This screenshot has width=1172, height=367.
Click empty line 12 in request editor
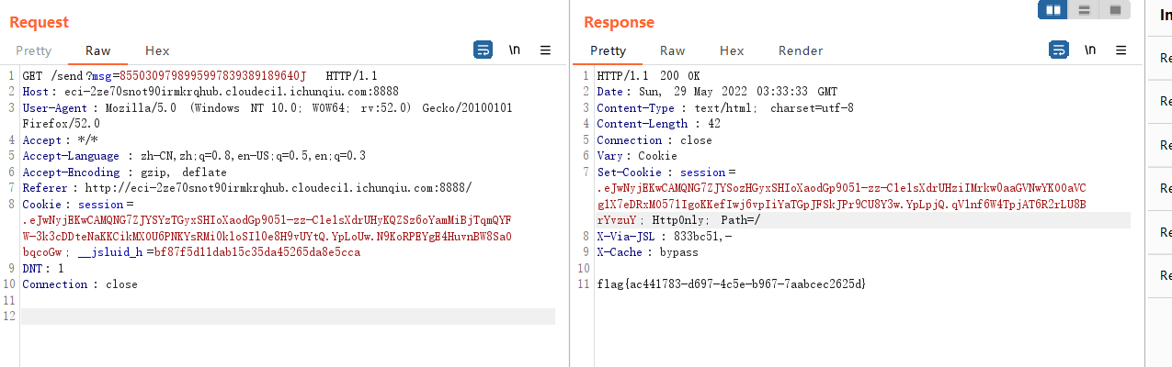pos(276,317)
